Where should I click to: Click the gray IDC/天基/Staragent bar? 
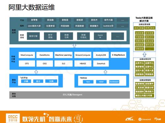pyautogui.click(x=70, y=95)
